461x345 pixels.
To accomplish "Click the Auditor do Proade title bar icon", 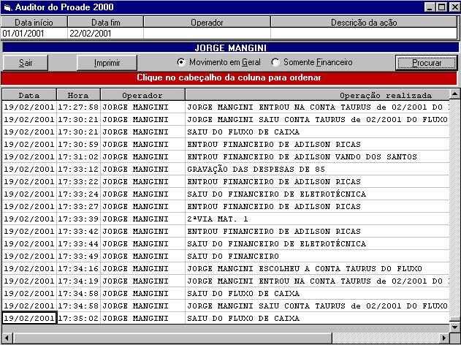I will point(8,7).
